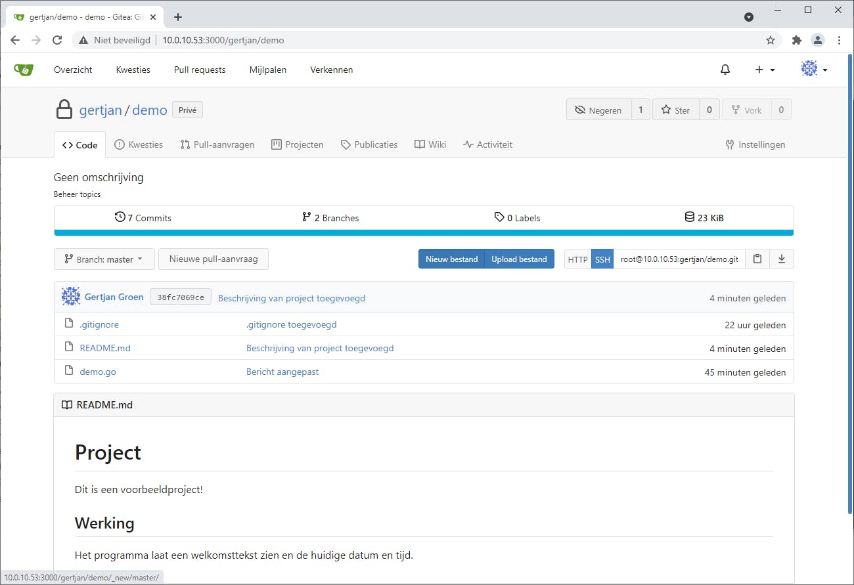Click the blue language statistics bar
The width and height of the screenshot is (854, 585).
click(x=424, y=232)
